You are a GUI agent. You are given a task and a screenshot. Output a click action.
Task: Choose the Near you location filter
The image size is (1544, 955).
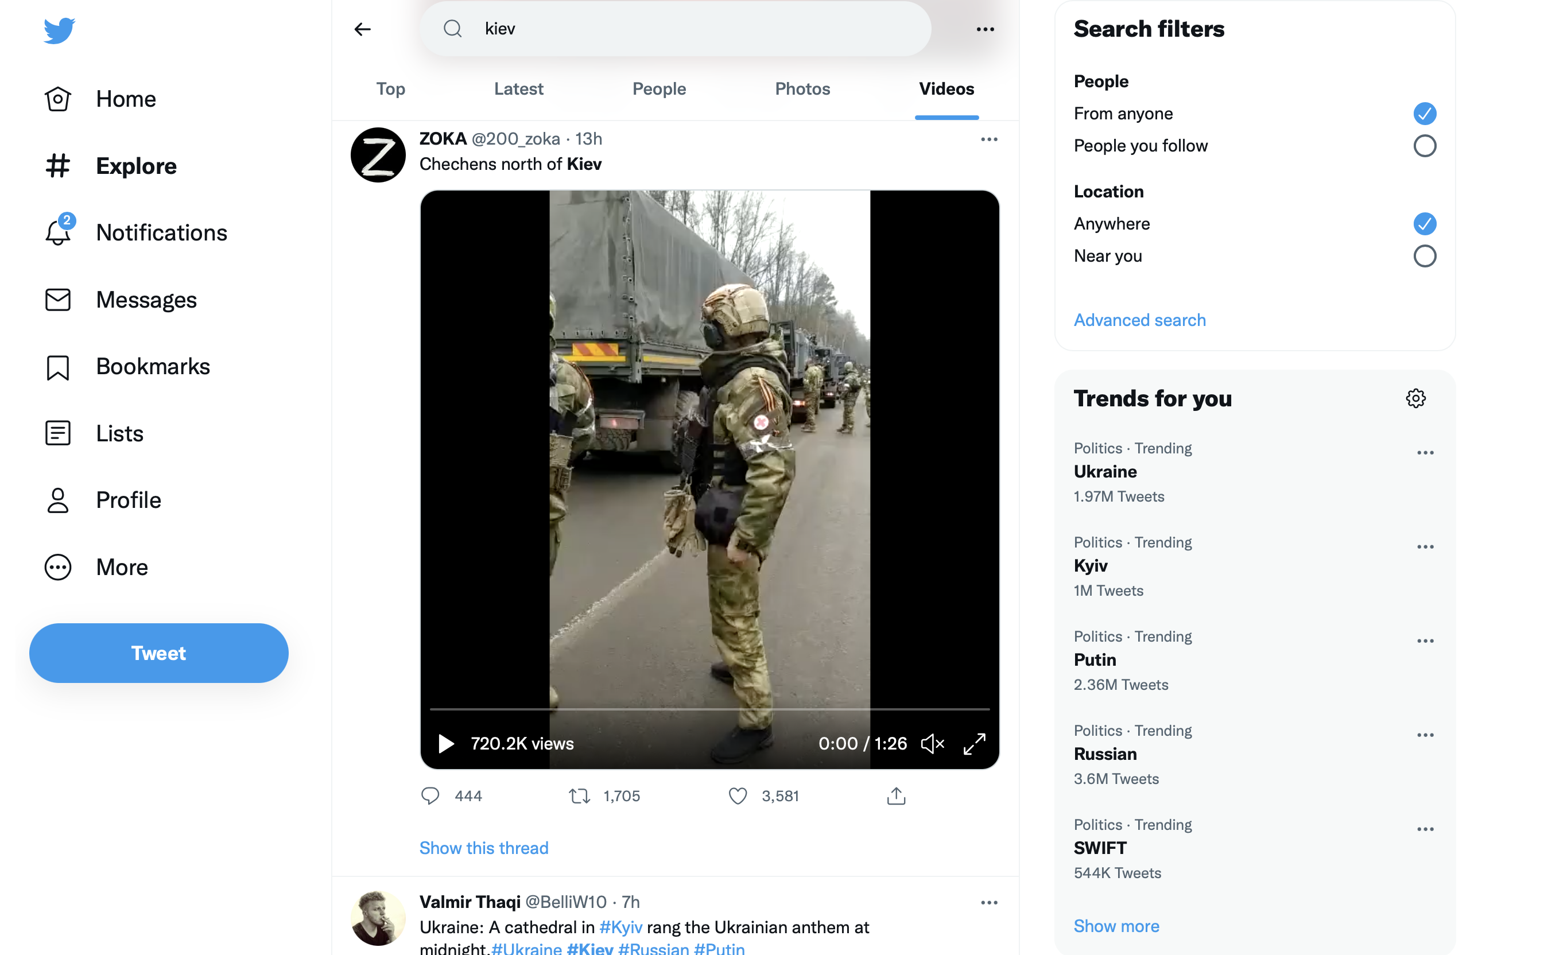tap(1425, 257)
